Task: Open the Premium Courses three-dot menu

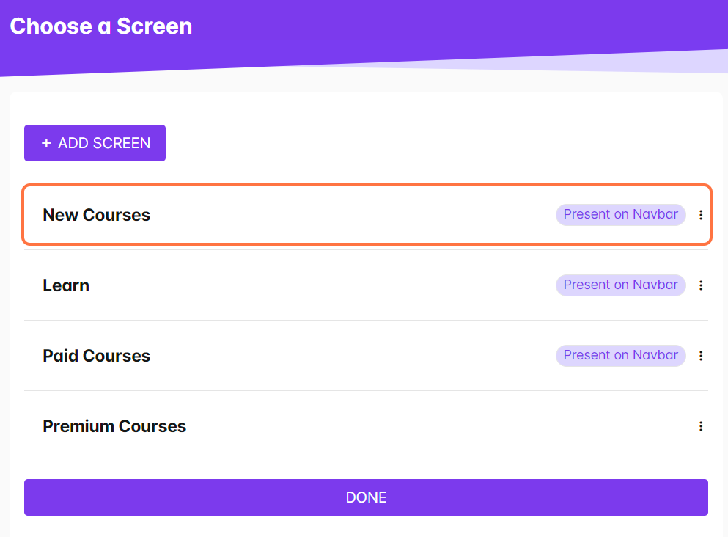Action: [x=701, y=426]
